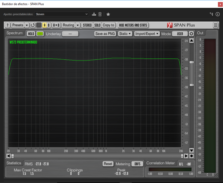Open Spectrum mode settings gear
Image resolution: width=223 pixels, height=183 pixels.
191,34
